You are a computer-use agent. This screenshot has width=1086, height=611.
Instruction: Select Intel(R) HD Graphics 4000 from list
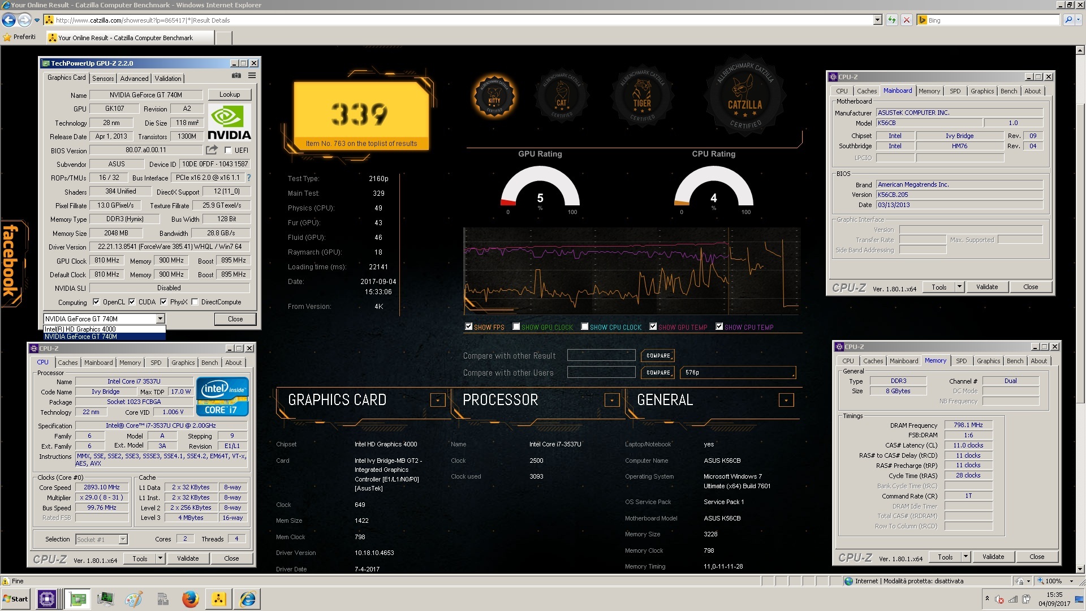[x=105, y=329]
